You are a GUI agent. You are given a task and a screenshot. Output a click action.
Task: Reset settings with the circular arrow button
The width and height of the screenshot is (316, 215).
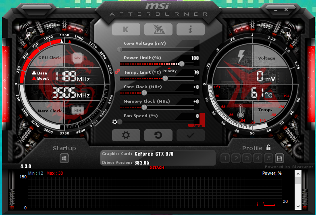click(158, 135)
